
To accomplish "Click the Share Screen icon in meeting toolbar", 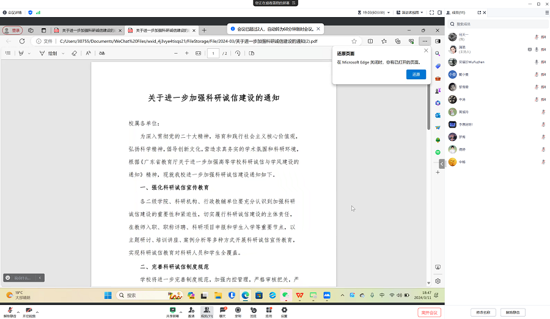I will [x=173, y=310].
